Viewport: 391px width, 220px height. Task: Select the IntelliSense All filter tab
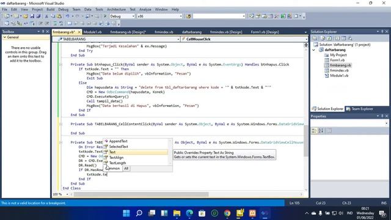126,169
